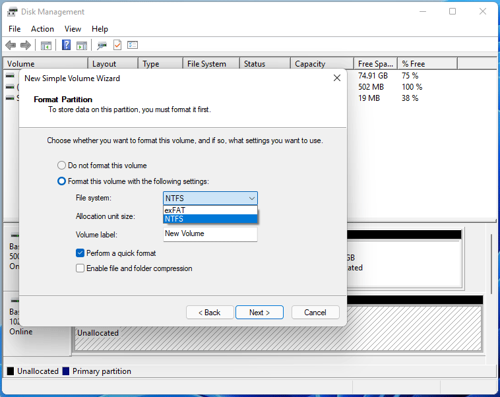This screenshot has width=500, height=397.
Task: Sort by the Type column header
Action: (x=161, y=64)
